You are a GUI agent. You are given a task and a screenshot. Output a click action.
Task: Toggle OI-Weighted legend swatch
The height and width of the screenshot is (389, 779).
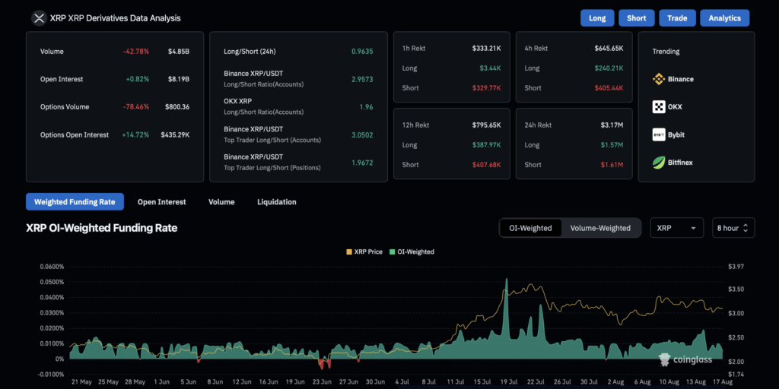pos(392,252)
